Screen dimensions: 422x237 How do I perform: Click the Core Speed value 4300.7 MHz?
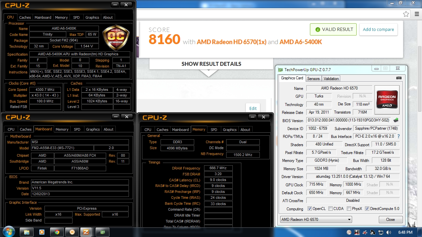click(45, 90)
